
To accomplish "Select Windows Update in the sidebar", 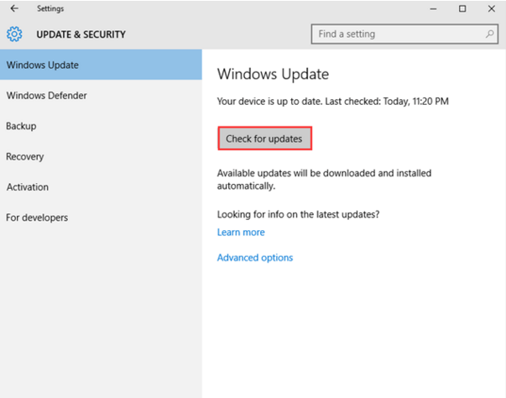I will click(101, 65).
